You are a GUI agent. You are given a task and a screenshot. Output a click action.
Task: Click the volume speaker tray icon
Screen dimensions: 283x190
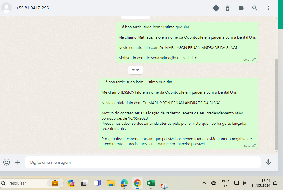[x=244, y=183]
